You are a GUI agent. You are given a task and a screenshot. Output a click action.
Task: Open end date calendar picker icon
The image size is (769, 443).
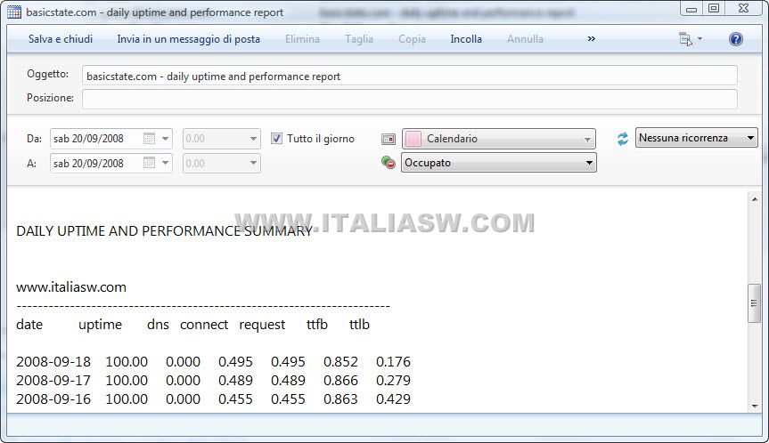(x=149, y=163)
